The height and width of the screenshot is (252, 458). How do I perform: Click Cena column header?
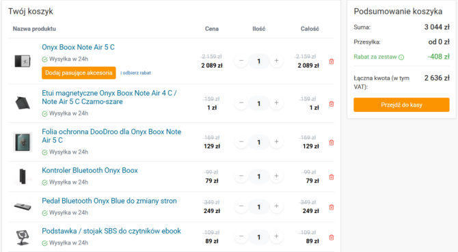point(212,29)
